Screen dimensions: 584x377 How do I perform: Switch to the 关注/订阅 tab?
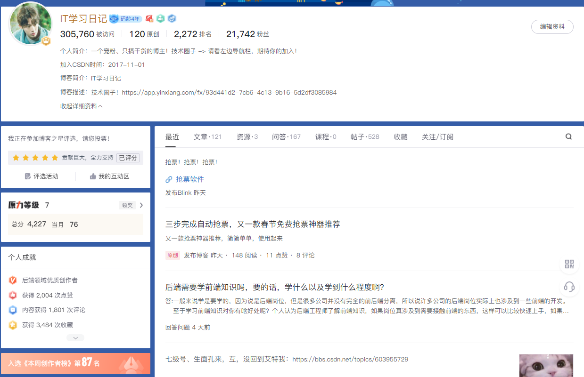tap(437, 137)
